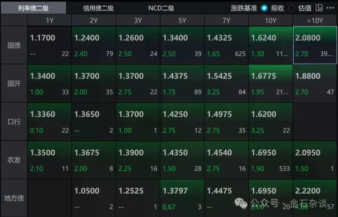Viewport: 338px width, 217px height.
Task: Click the >10Y column header
Action: point(315,21)
